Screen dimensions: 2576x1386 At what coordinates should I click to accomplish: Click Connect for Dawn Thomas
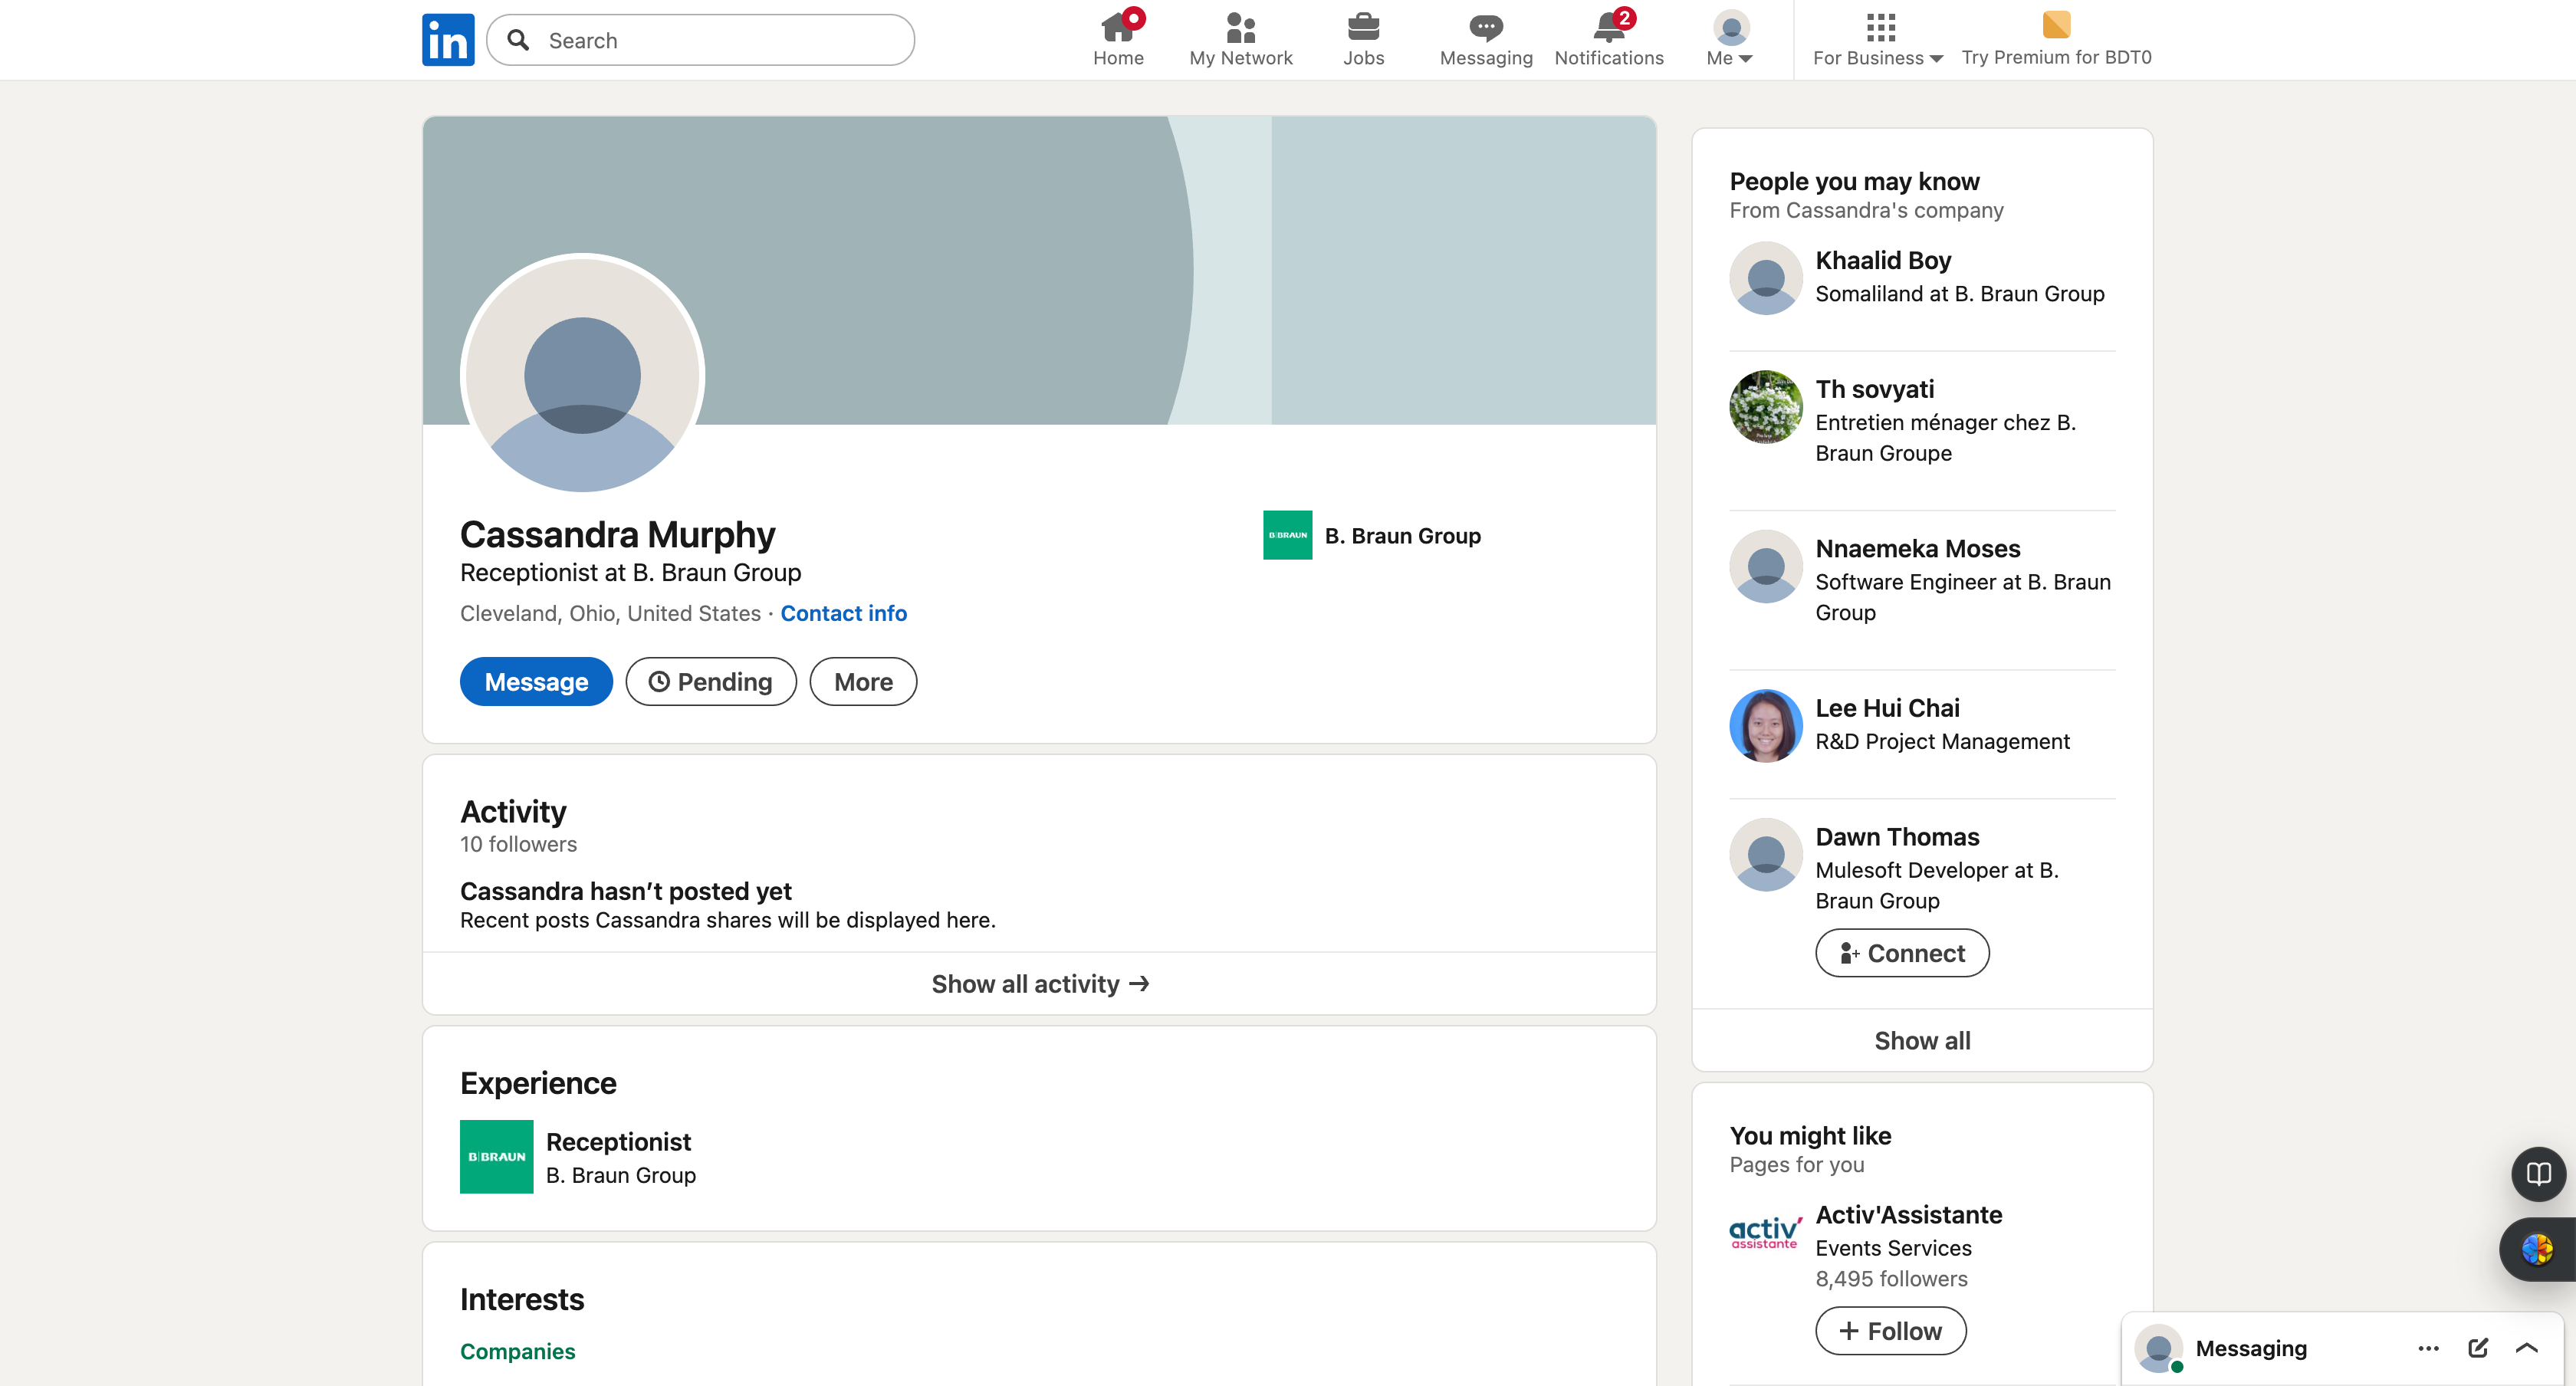pyautogui.click(x=1901, y=953)
